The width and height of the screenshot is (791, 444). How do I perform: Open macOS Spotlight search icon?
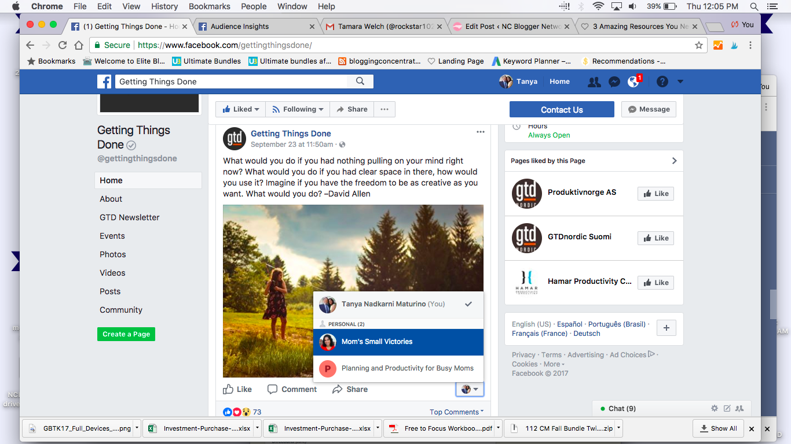click(754, 6)
